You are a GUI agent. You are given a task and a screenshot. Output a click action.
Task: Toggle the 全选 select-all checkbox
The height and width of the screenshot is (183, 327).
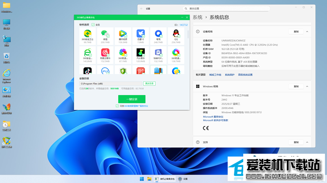click(93, 25)
